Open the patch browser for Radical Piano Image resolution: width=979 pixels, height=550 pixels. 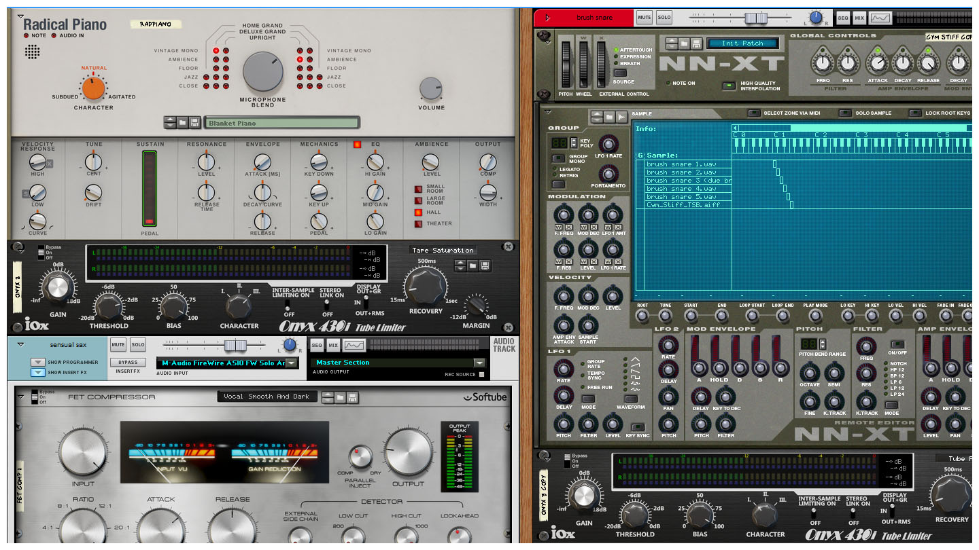[x=182, y=123]
